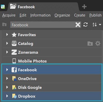Expand the Facebook tree node
Screen dimensions: 103x102
(7, 70)
